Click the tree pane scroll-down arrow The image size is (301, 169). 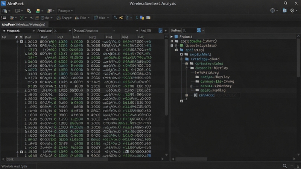tap(298, 154)
